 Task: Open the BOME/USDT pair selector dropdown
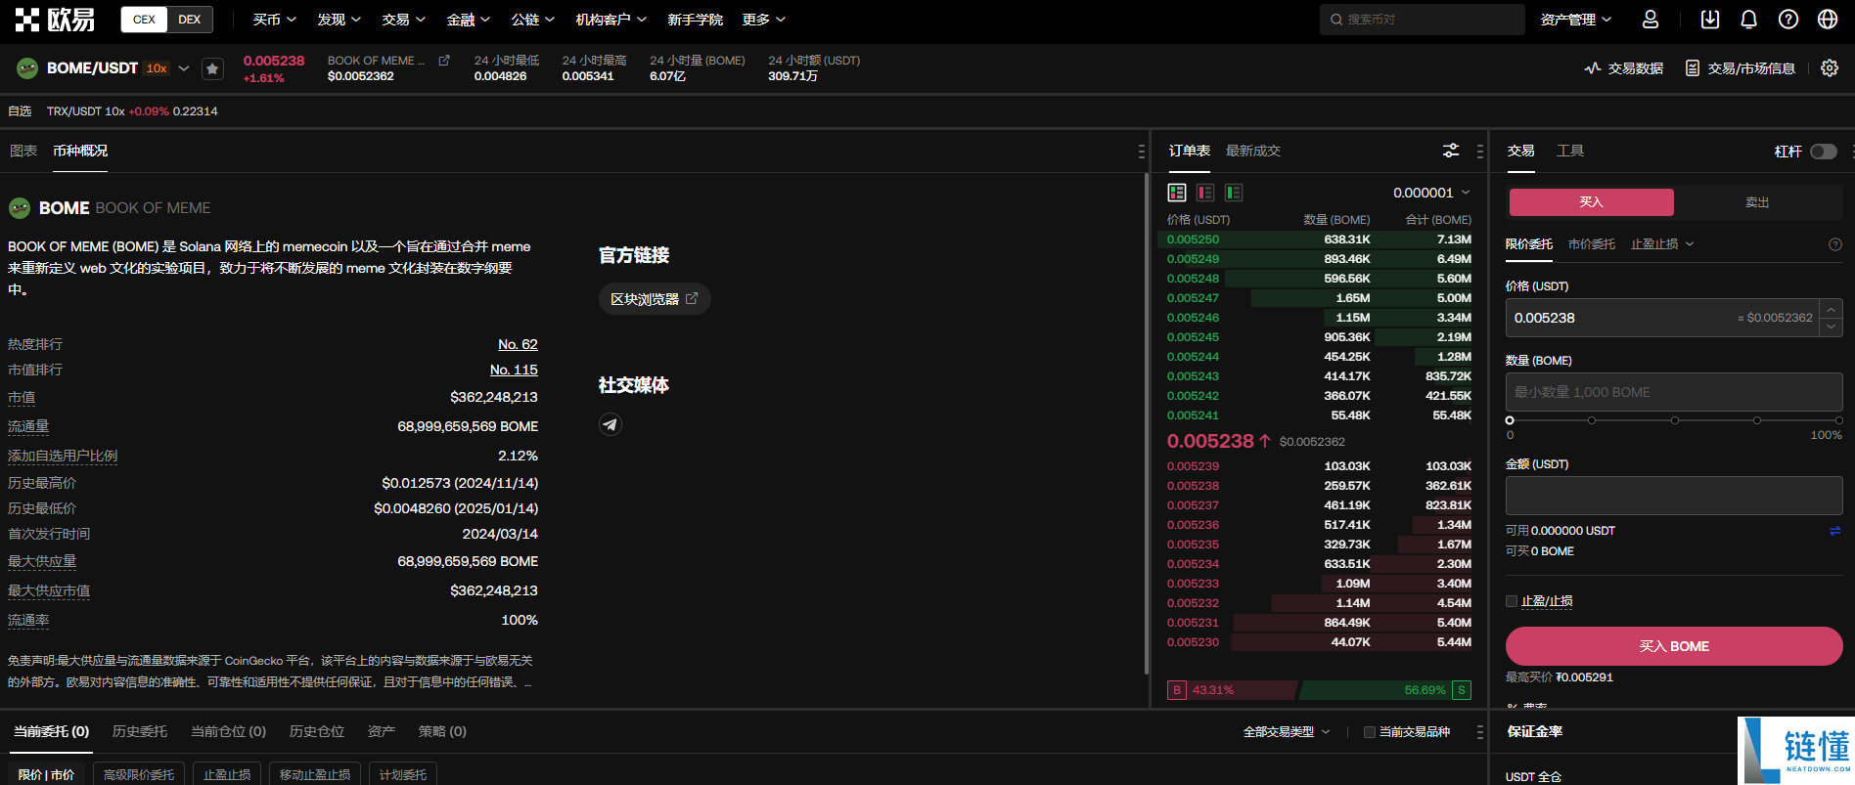(184, 68)
